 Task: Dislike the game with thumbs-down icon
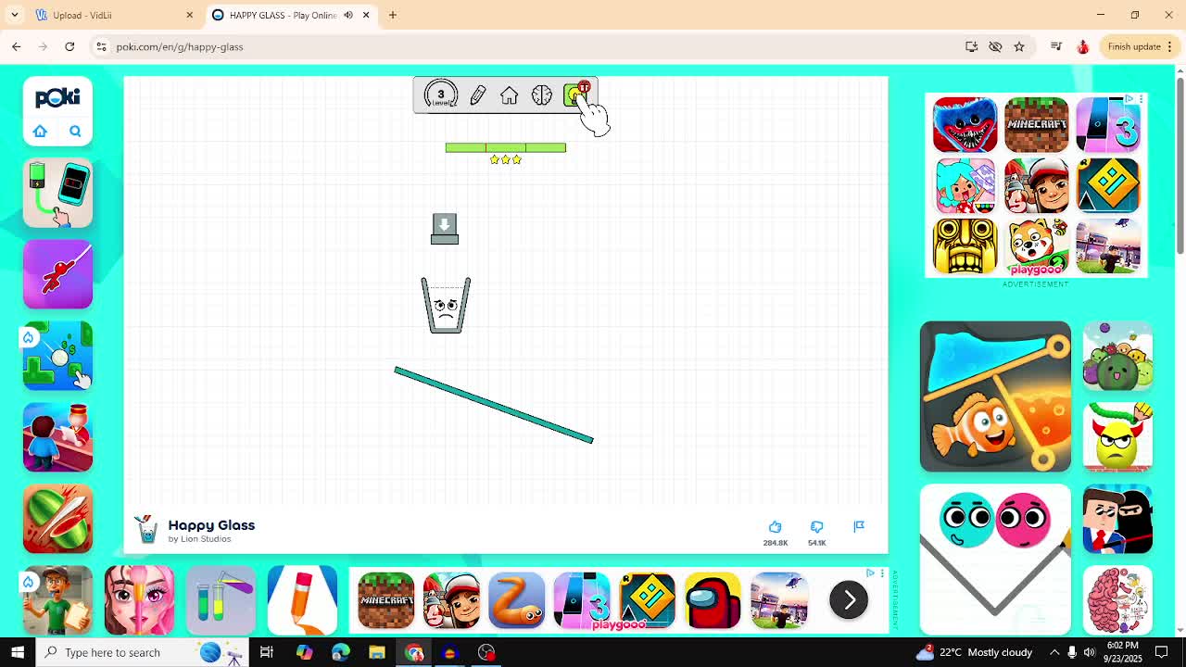click(816, 527)
